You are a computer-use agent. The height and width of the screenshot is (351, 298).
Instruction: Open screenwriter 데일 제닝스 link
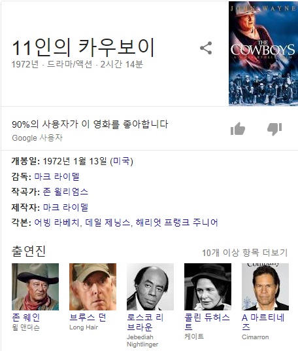click(107, 223)
